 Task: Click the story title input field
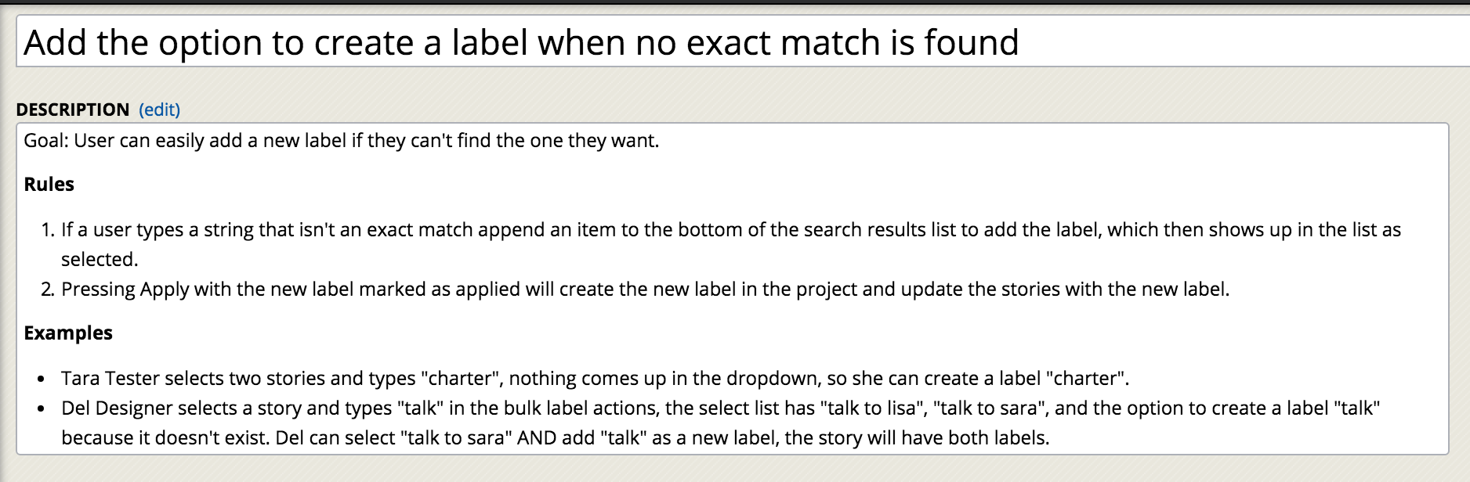743,41
